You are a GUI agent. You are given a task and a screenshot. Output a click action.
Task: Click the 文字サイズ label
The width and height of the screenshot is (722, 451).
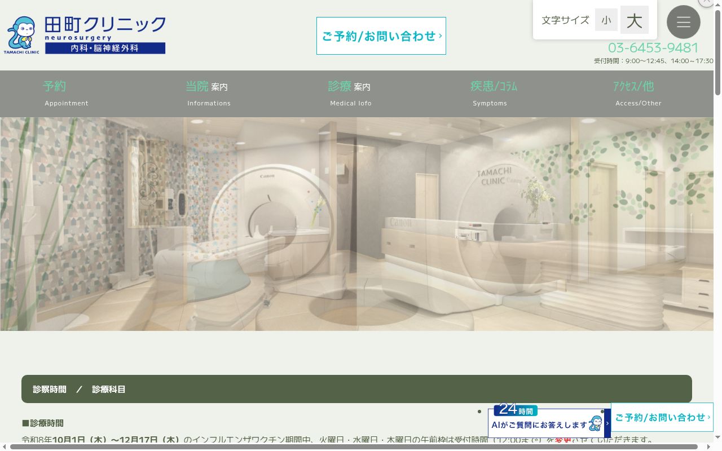pyautogui.click(x=565, y=20)
